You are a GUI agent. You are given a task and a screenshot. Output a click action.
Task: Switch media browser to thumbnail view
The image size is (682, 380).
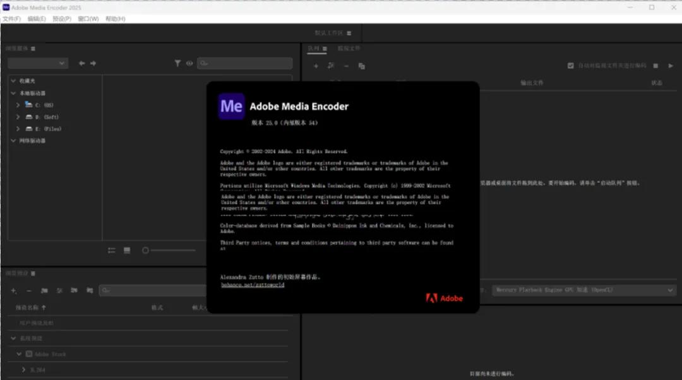pyautogui.click(x=127, y=251)
